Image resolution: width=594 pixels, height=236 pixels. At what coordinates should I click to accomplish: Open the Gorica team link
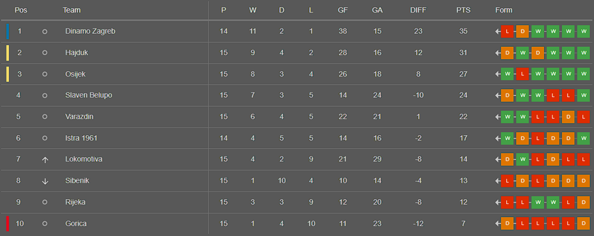(x=76, y=224)
